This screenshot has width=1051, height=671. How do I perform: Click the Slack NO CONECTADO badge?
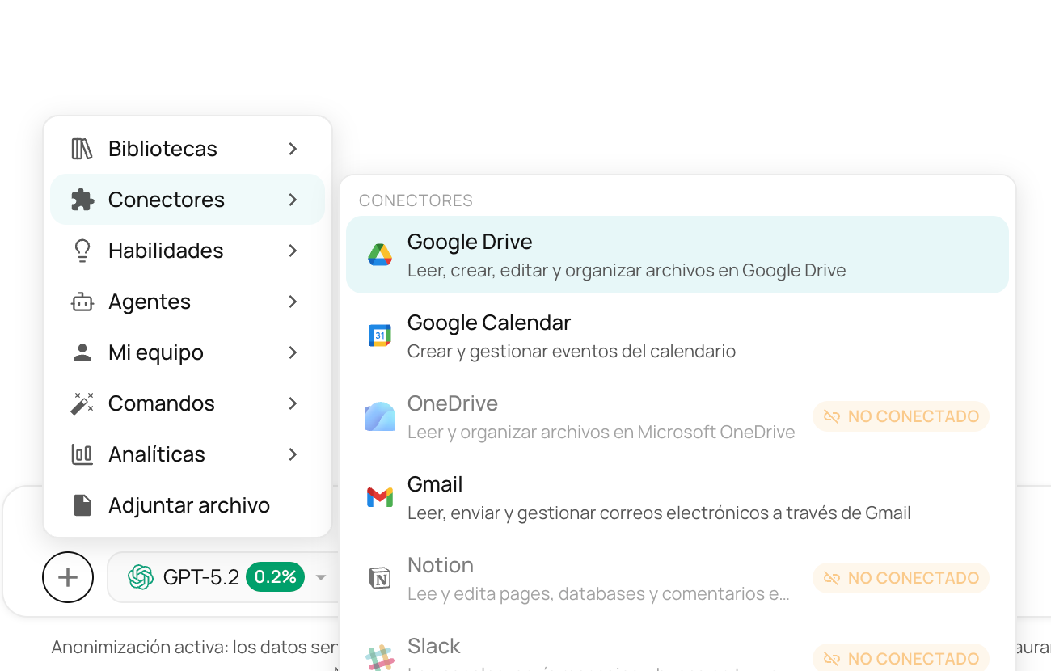click(901, 657)
